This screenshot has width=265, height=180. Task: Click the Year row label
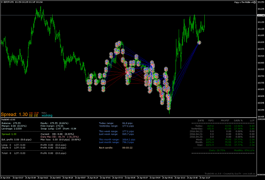(200, 145)
